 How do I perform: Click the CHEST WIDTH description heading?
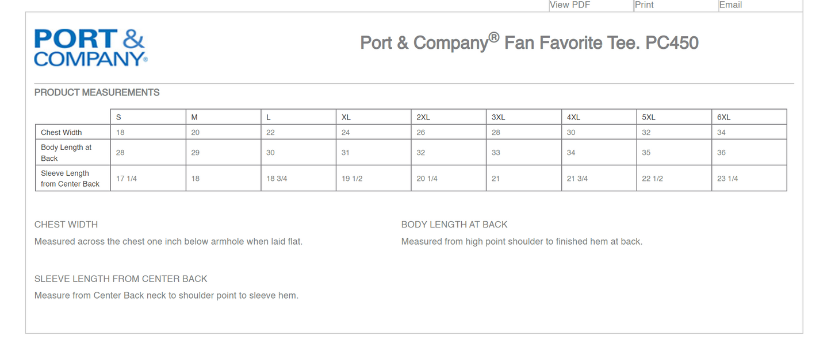(x=66, y=225)
